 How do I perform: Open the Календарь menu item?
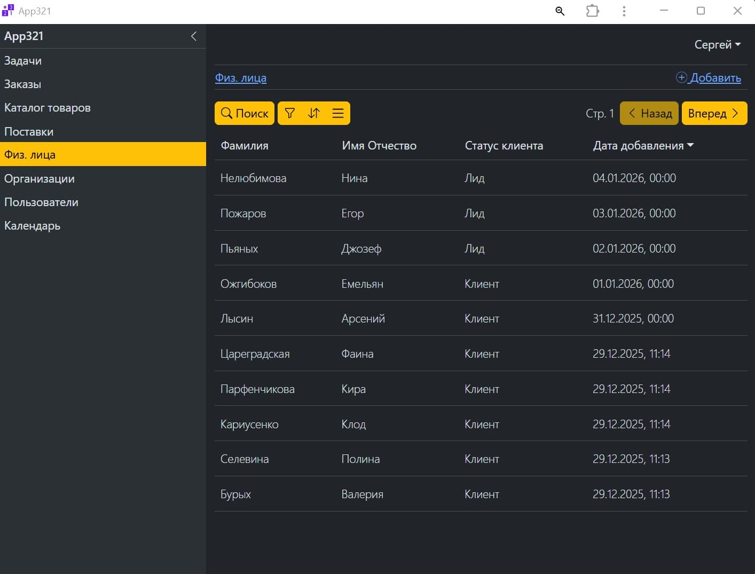coord(32,226)
